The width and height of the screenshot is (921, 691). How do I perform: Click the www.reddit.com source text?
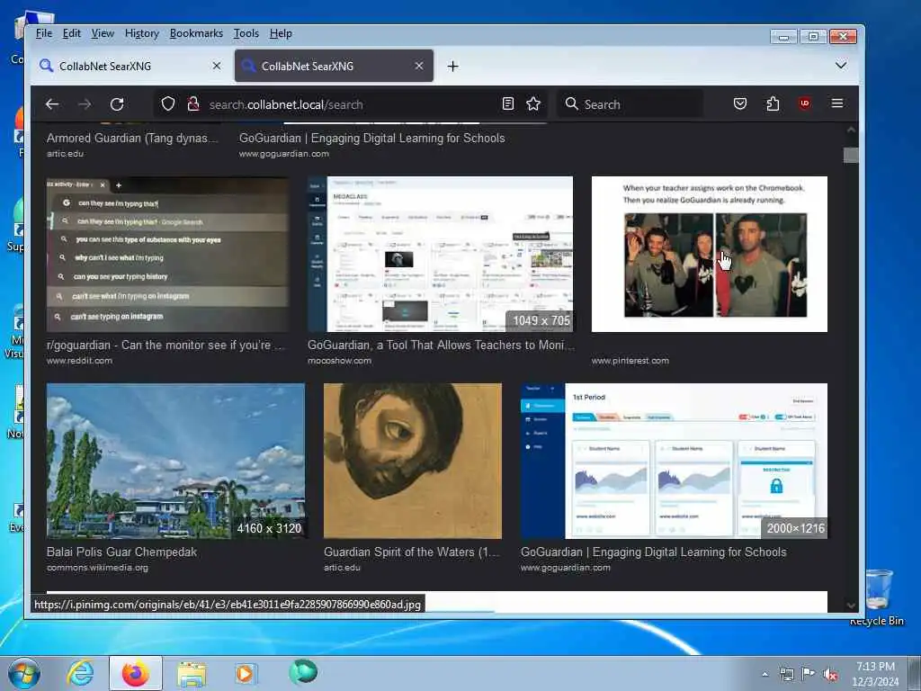pos(79,360)
